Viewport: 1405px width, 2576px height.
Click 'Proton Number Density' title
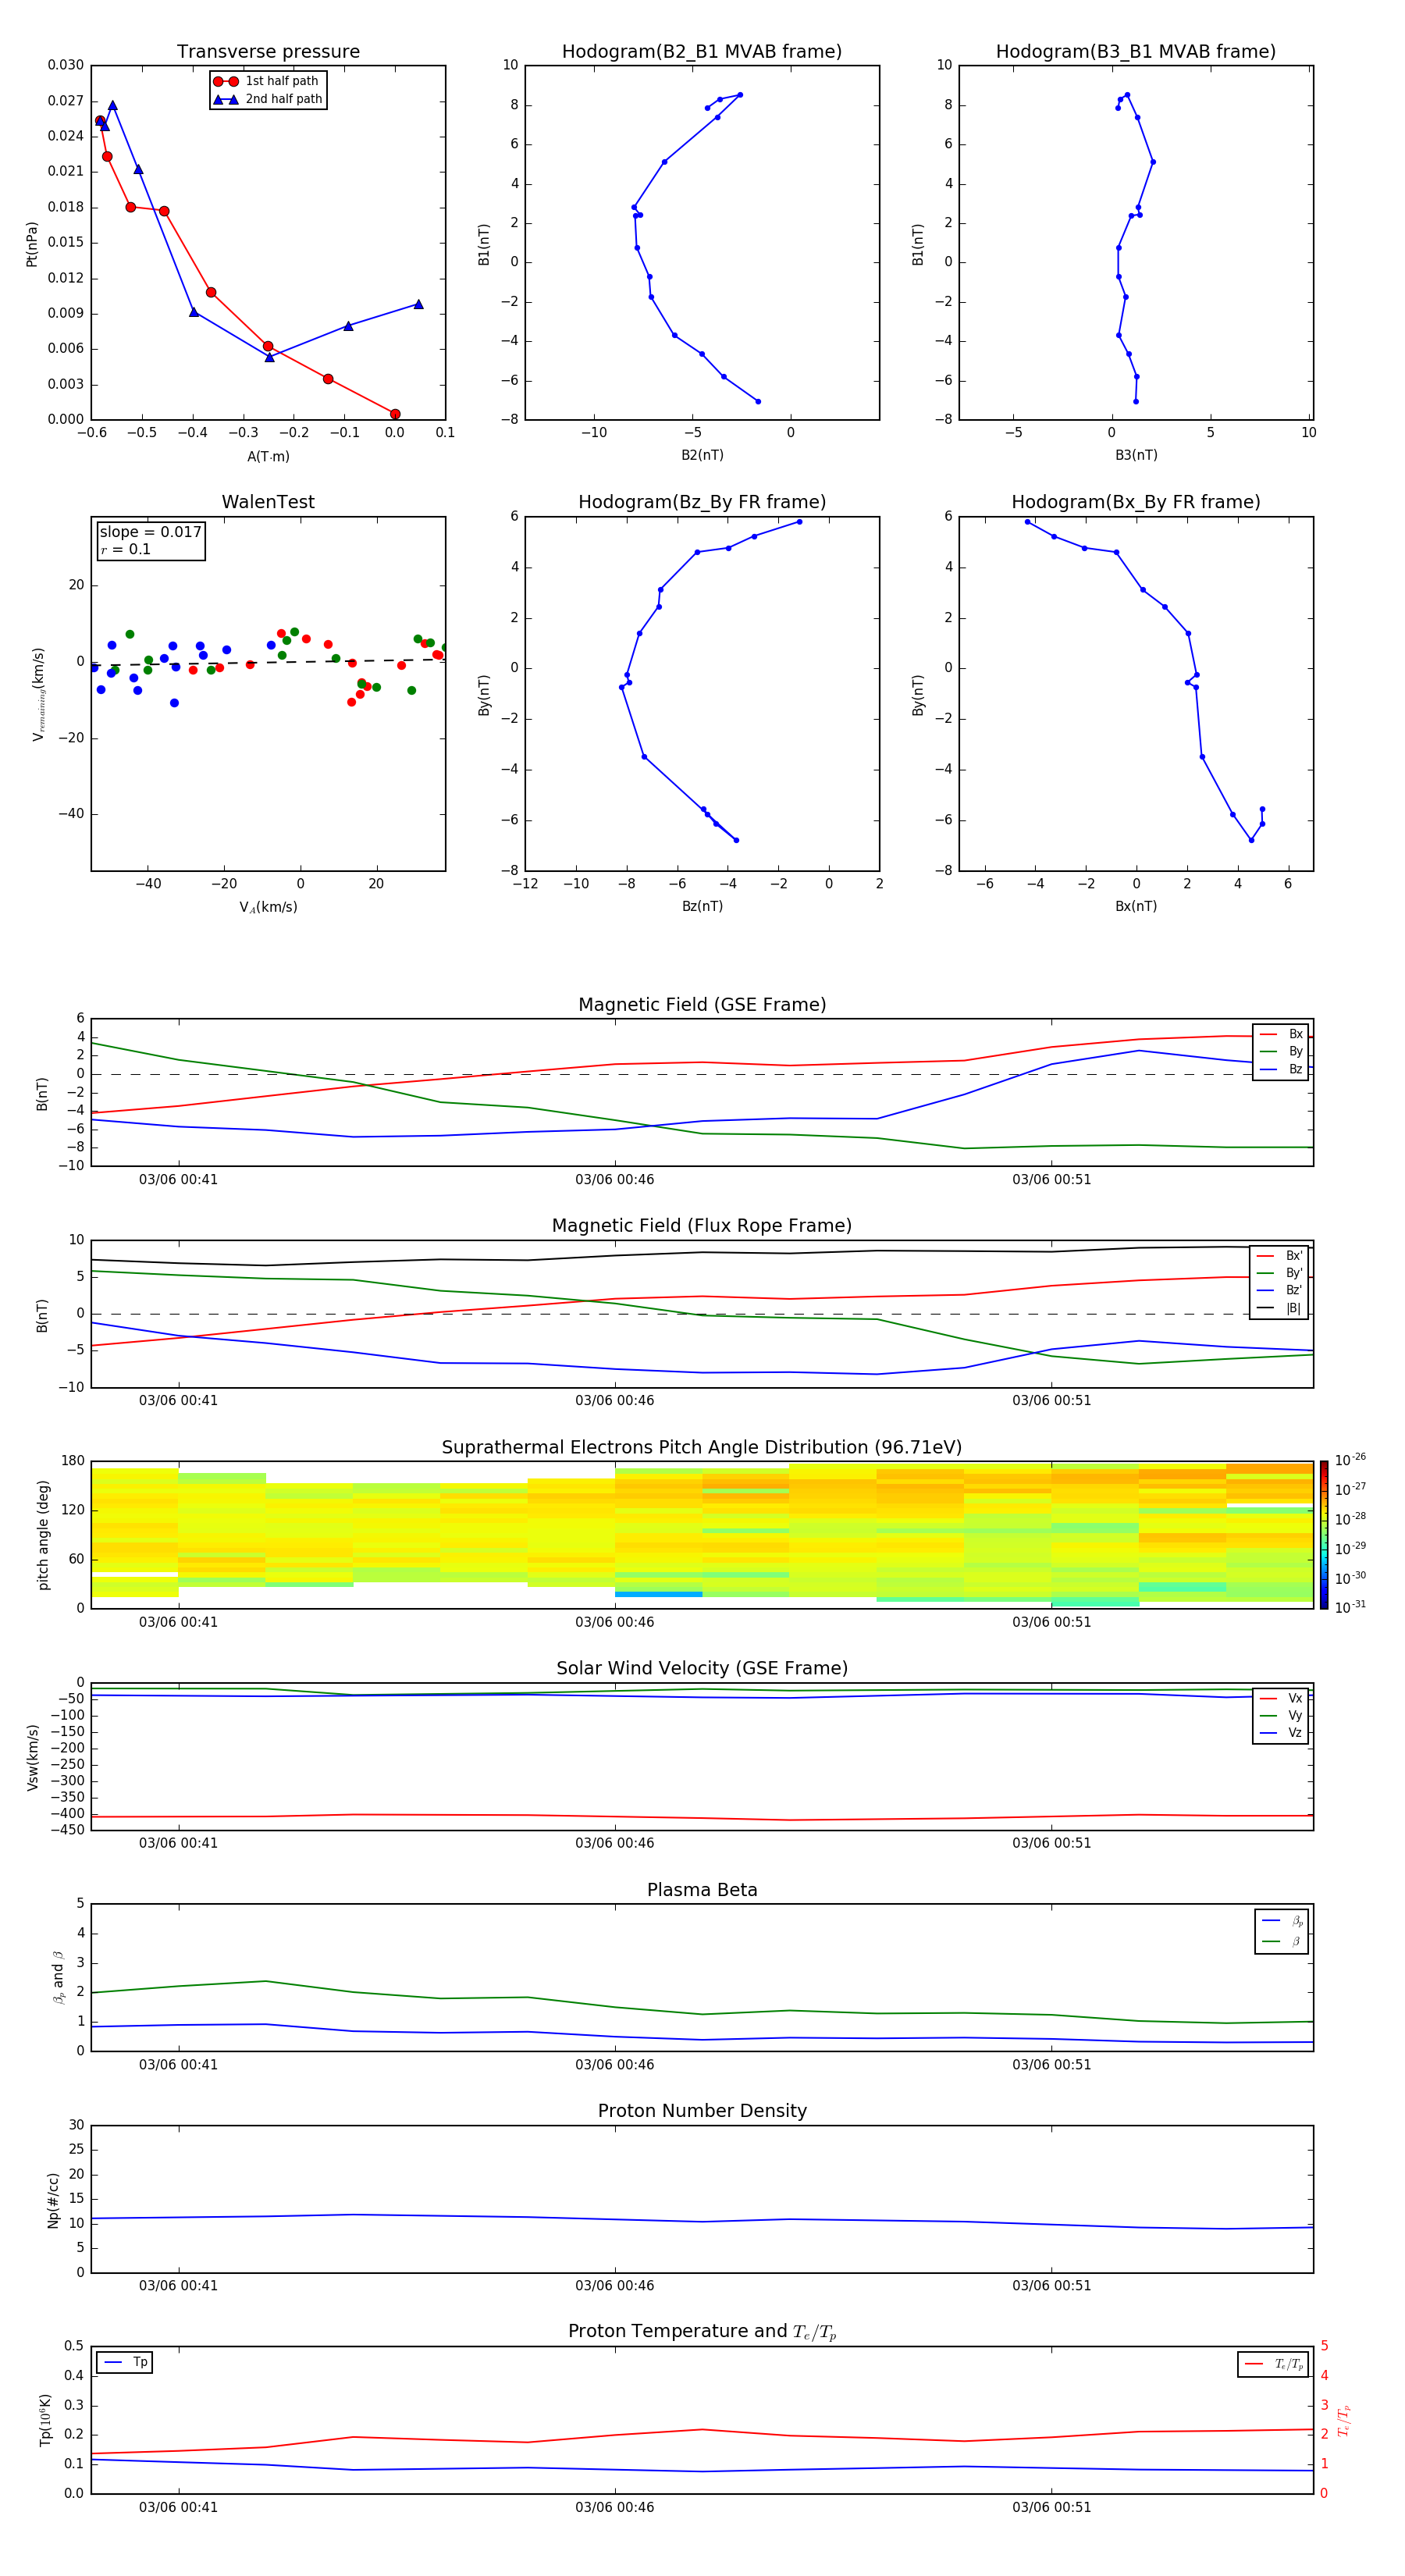coord(702,2111)
